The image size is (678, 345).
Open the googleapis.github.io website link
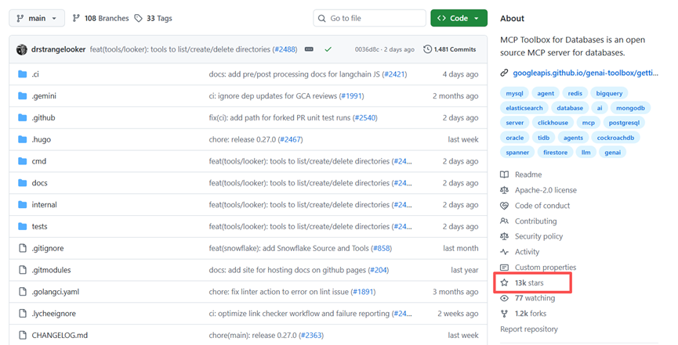[586, 73]
